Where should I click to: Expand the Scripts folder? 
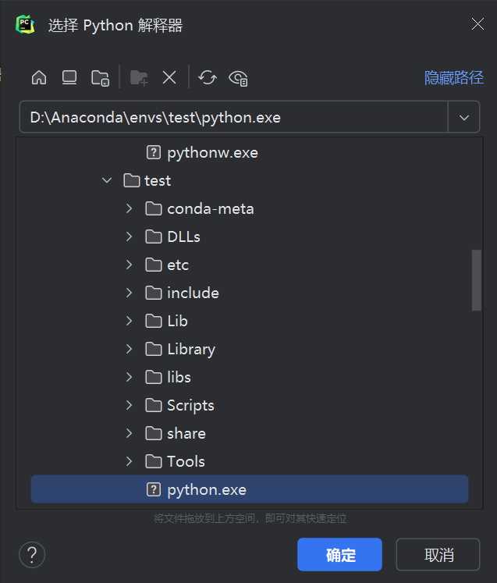[x=130, y=406]
